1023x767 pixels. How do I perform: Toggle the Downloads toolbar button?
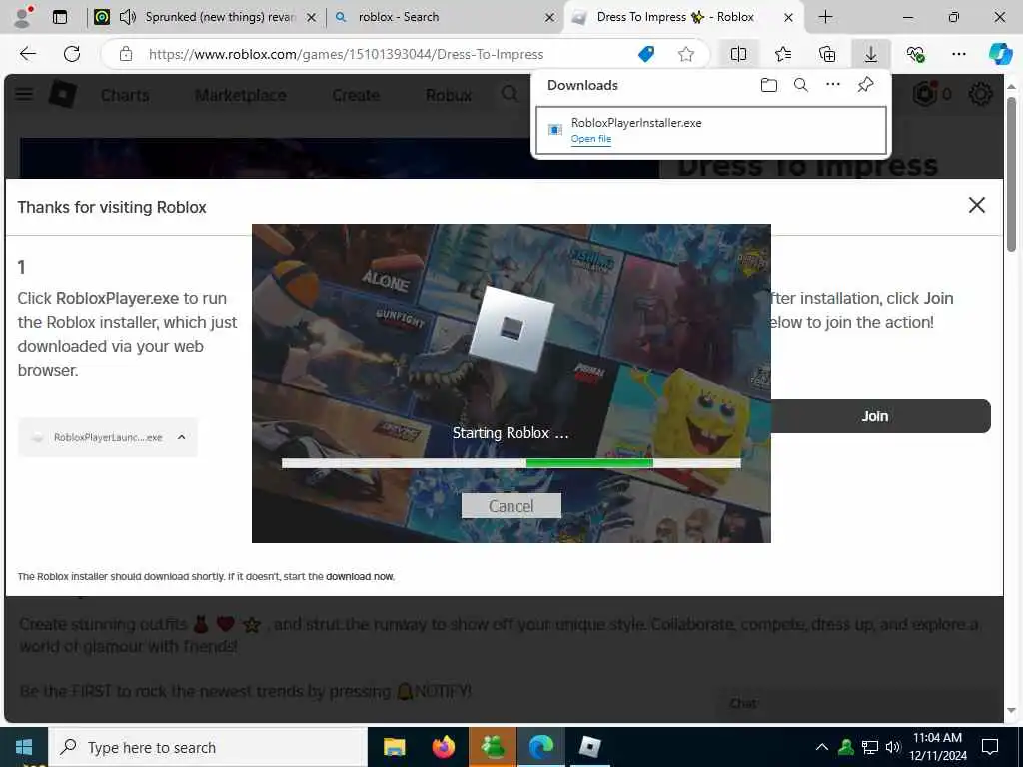click(x=871, y=54)
